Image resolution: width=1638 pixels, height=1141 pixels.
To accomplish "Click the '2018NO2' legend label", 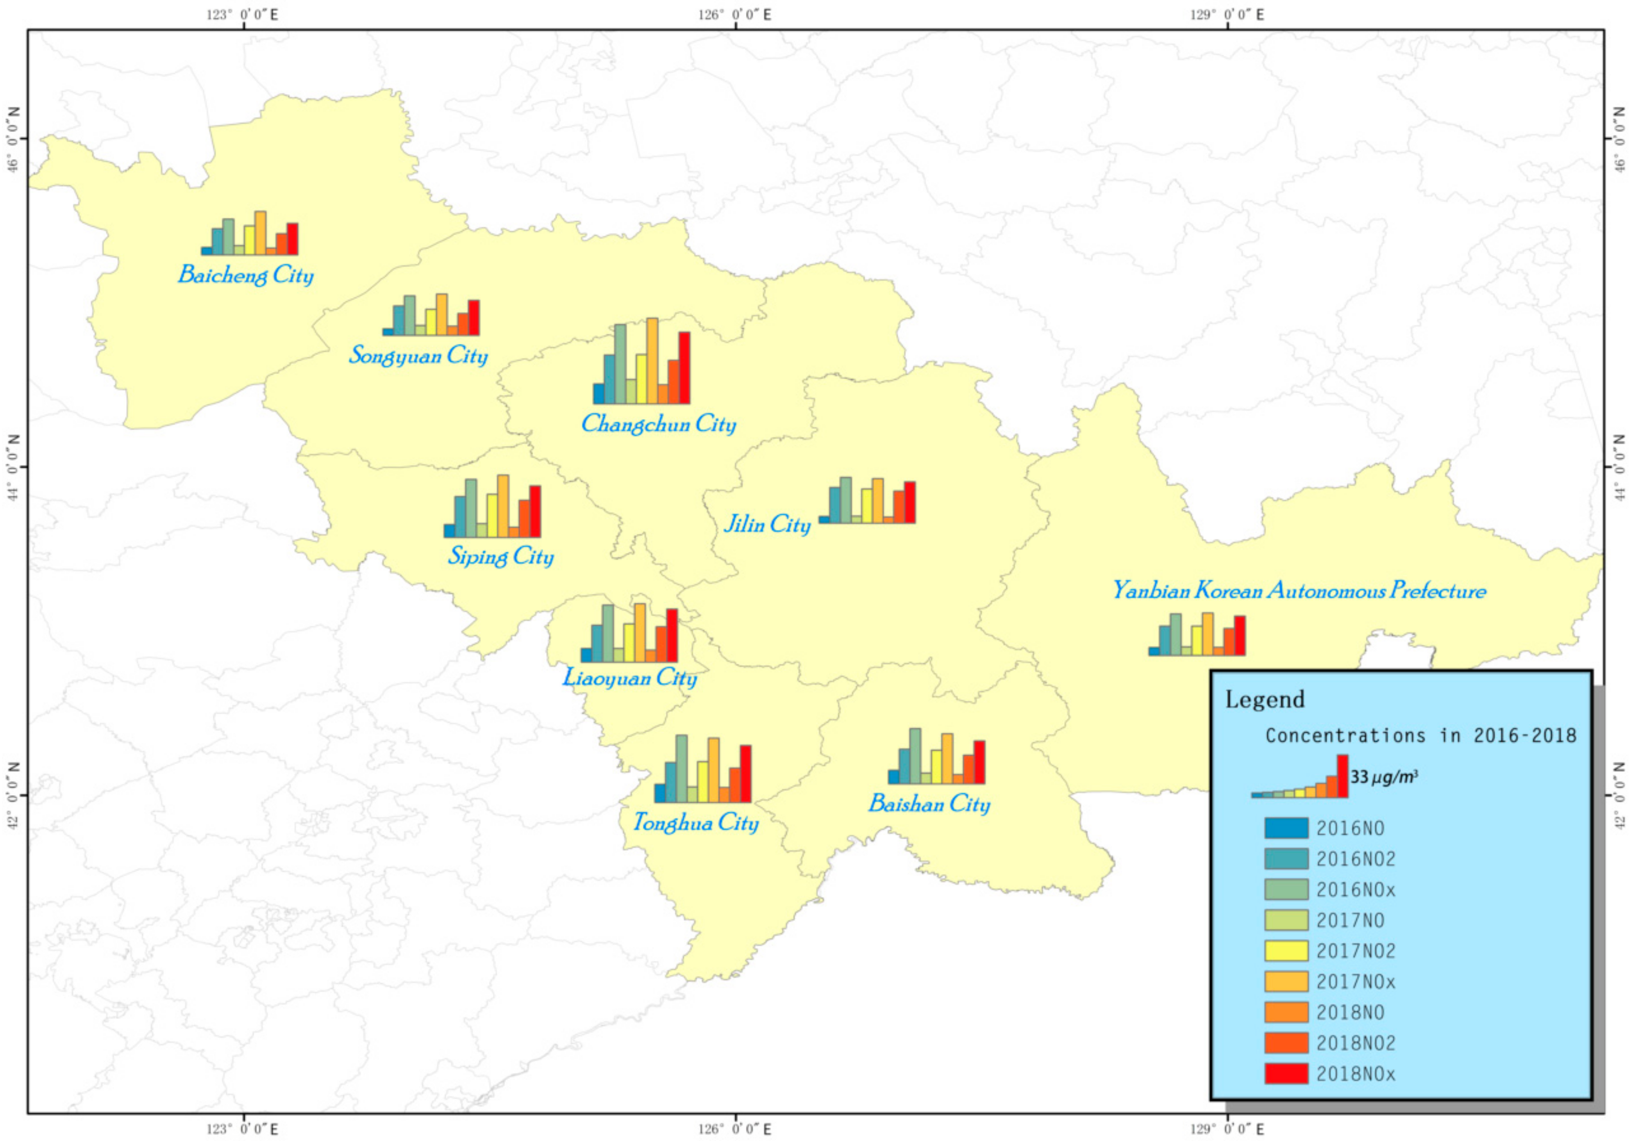I will [1356, 1043].
